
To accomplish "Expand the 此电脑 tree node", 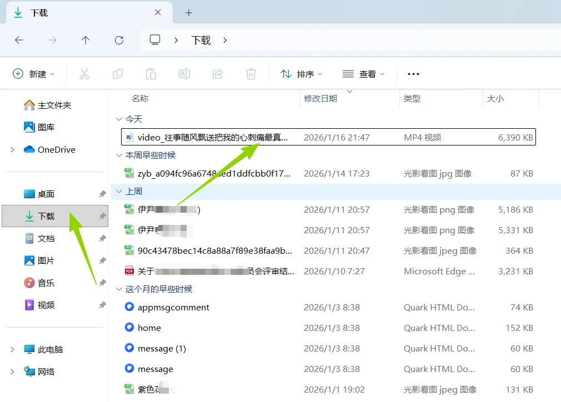I will (12, 349).
